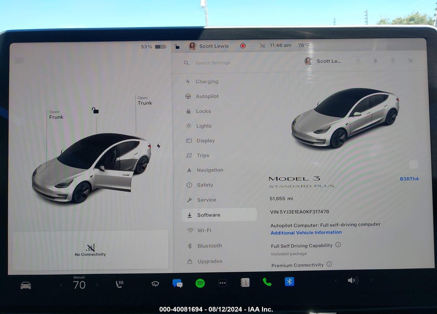Tap the No Connectivity card
Screen dimensions: 437x314
click(x=90, y=250)
